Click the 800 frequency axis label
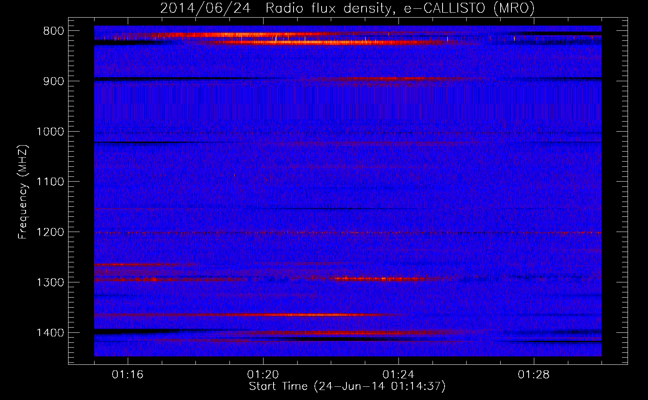This screenshot has height=400, width=648. point(53,31)
